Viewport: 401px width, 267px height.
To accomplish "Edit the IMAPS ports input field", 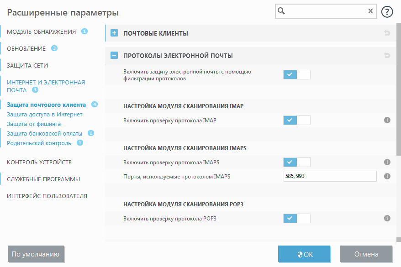I will [x=330, y=176].
